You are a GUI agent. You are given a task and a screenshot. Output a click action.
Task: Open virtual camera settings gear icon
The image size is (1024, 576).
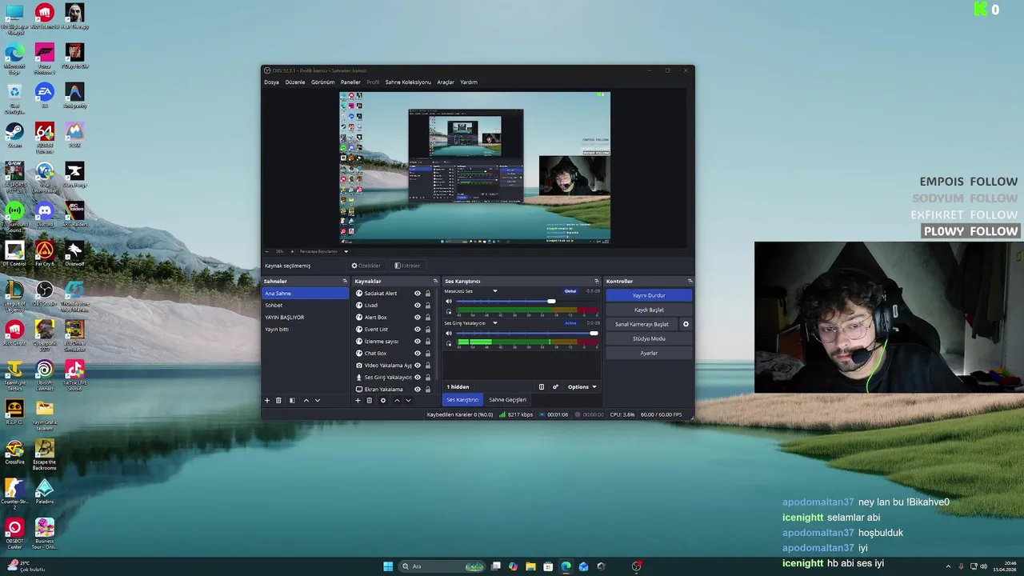(686, 324)
